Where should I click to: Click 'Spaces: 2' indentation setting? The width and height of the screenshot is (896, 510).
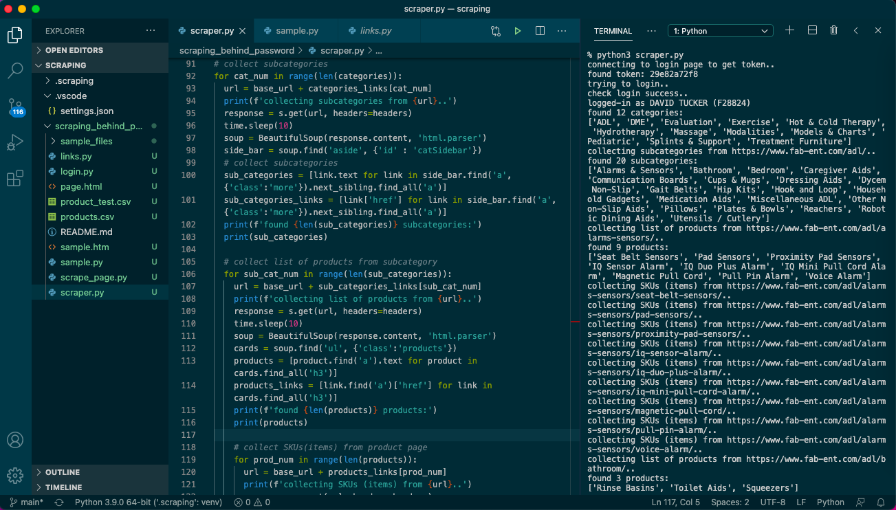[x=730, y=502]
